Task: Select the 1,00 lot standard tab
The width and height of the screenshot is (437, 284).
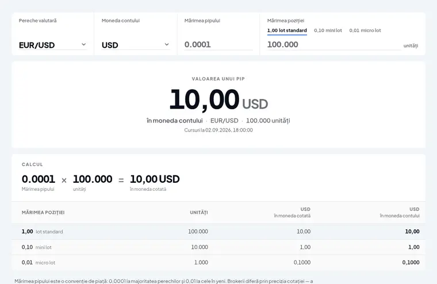Action: point(287,30)
